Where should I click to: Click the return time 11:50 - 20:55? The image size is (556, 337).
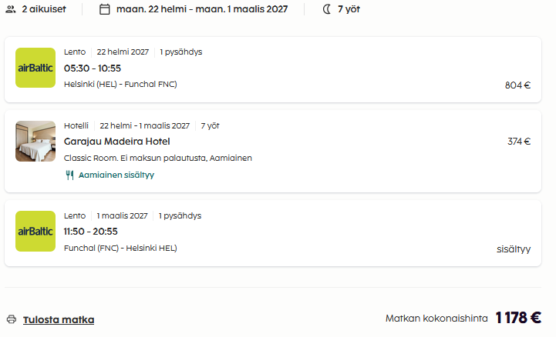coord(91,232)
